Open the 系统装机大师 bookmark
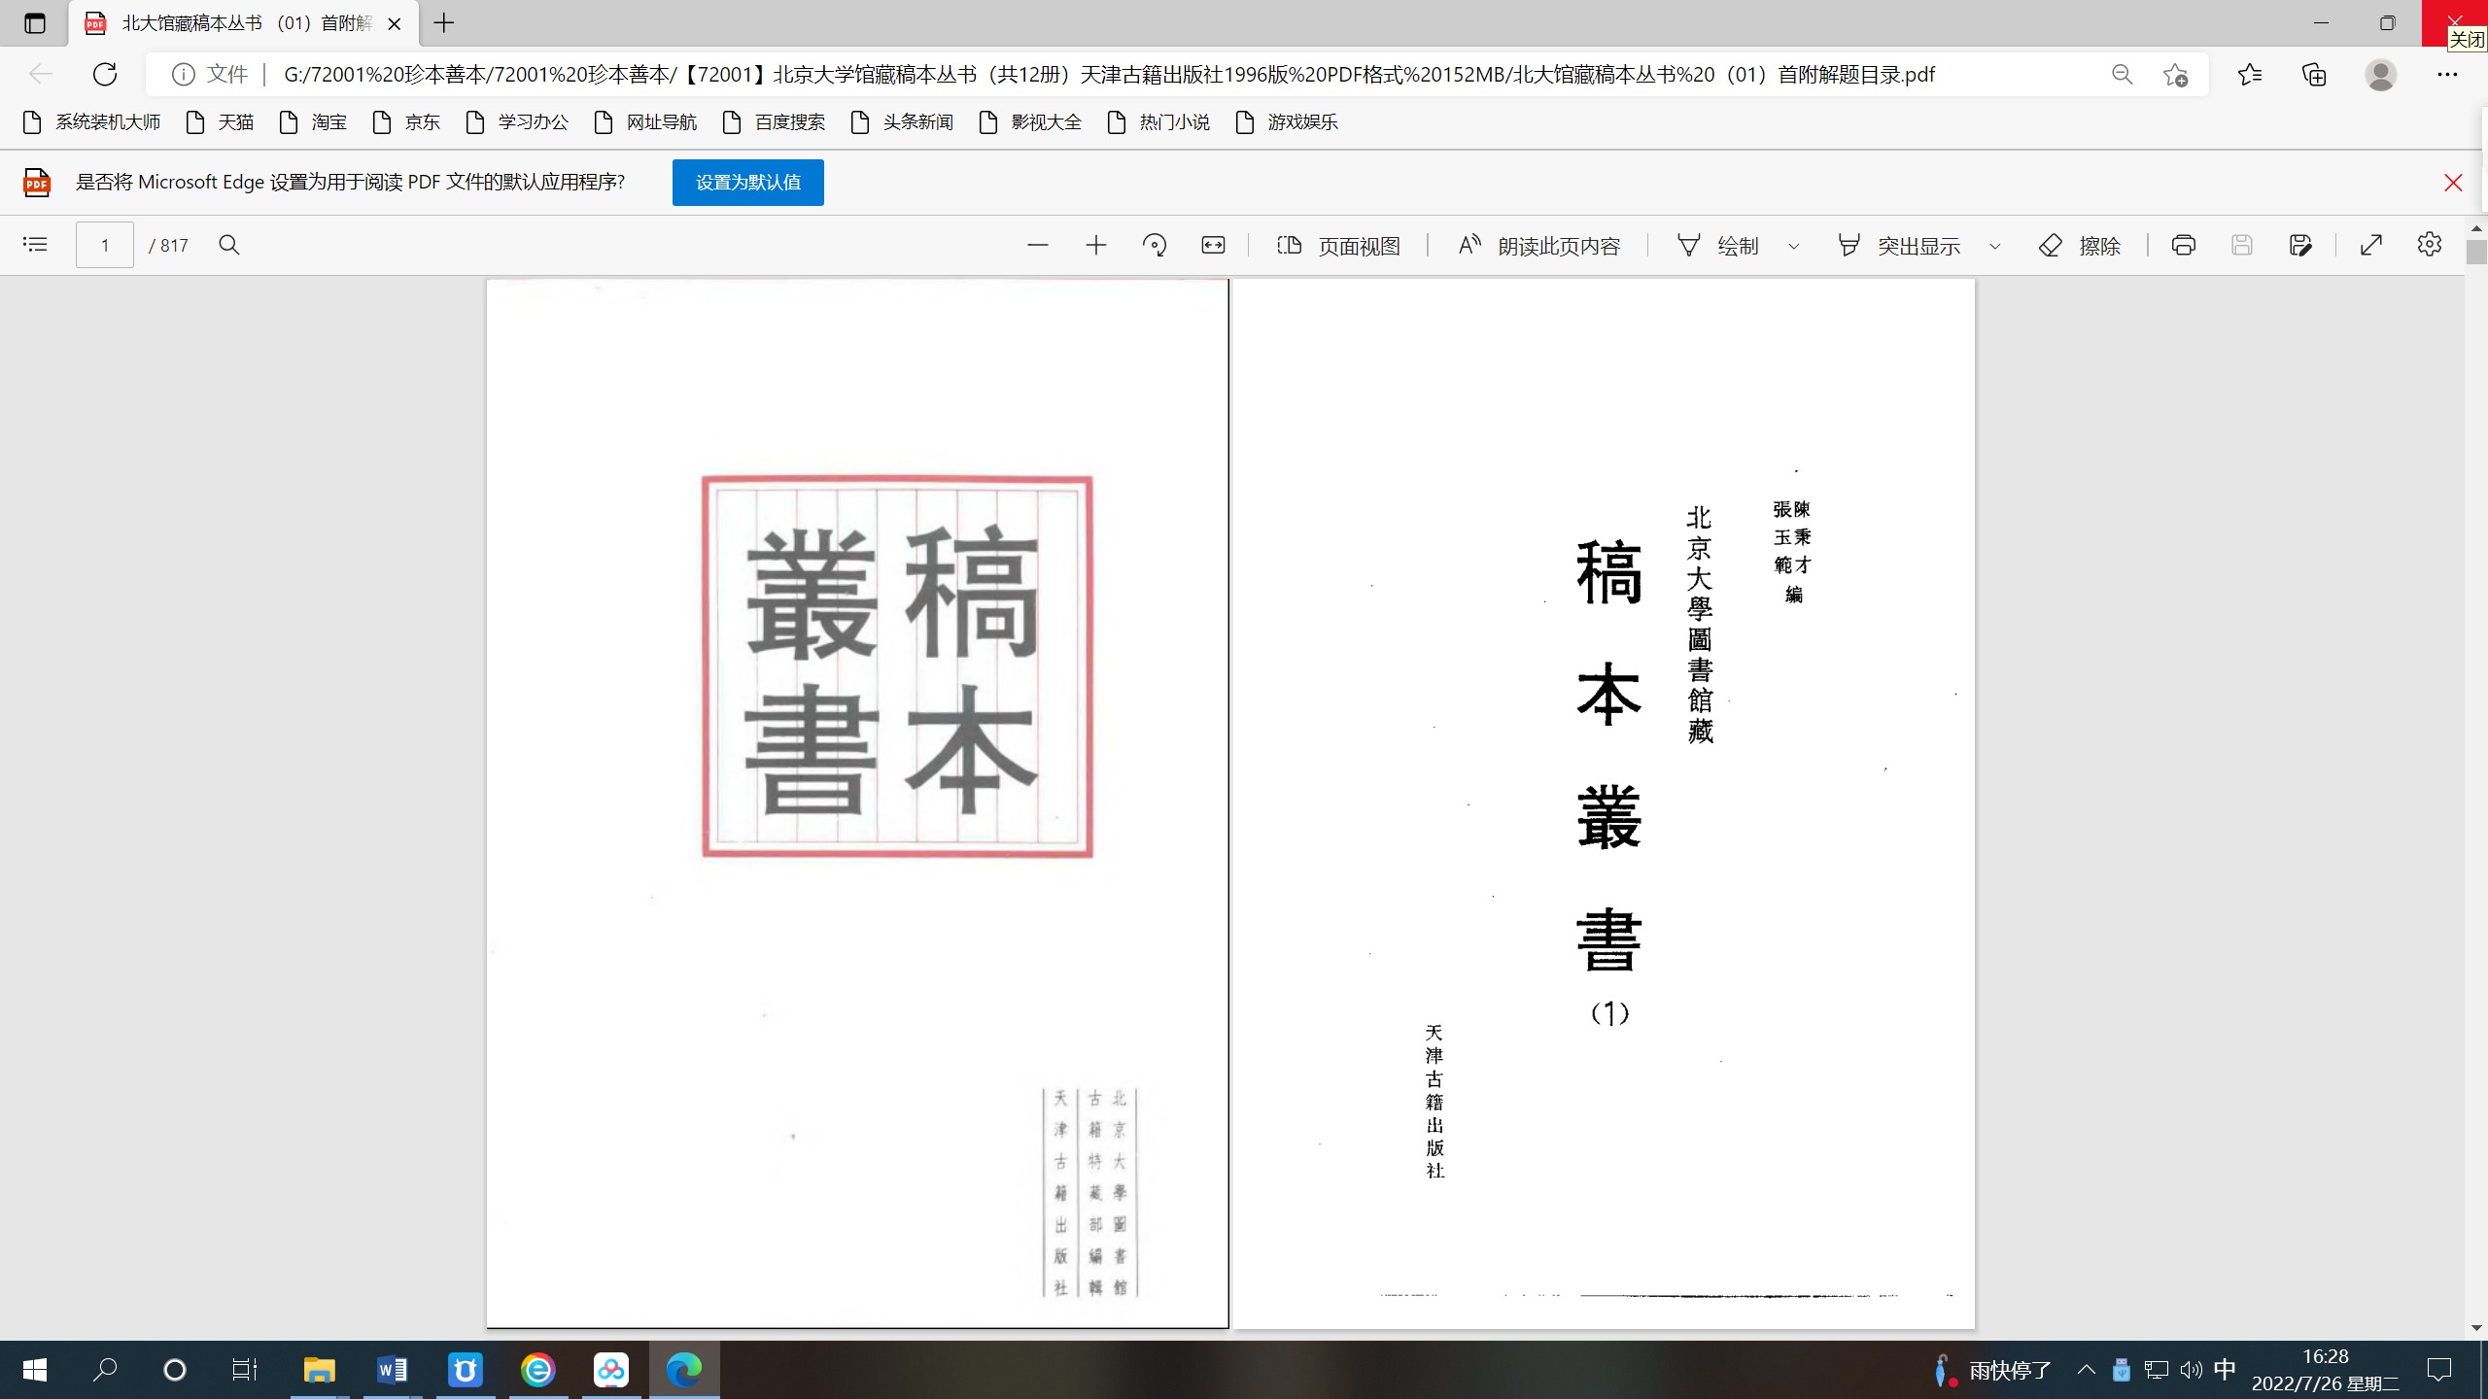 [91, 122]
